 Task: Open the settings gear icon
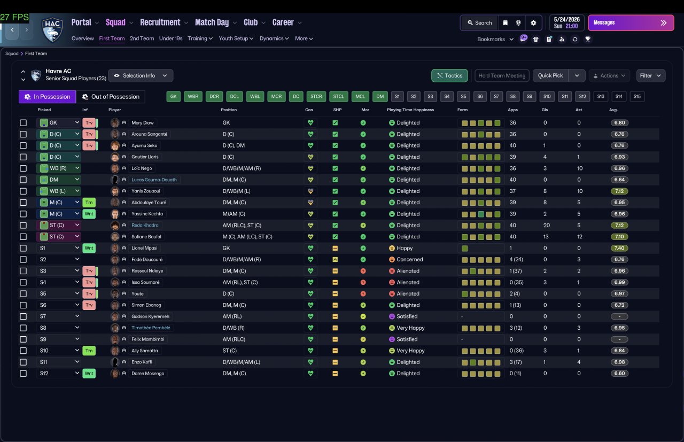(533, 23)
